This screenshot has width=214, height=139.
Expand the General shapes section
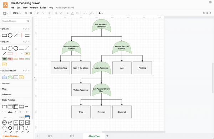pos(6,84)
